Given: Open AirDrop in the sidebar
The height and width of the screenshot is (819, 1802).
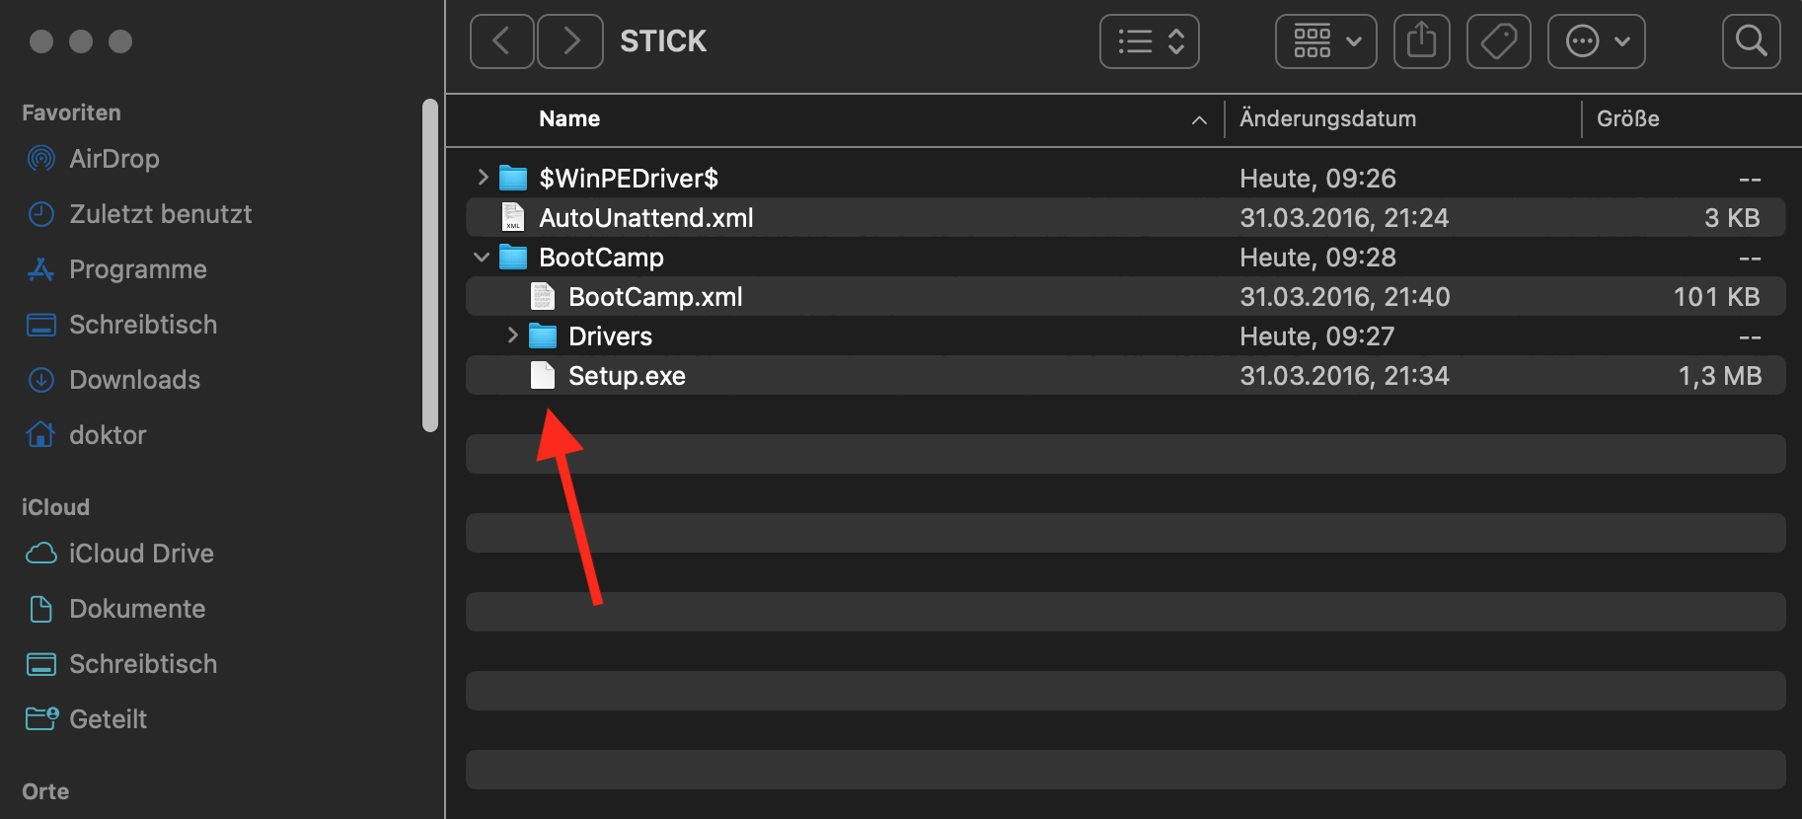Looking at the screenshot, I should (x=113, y=159).
